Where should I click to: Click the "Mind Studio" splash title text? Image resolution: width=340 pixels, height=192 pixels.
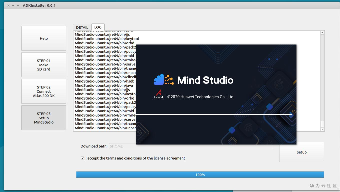click(x=205, y=80)
